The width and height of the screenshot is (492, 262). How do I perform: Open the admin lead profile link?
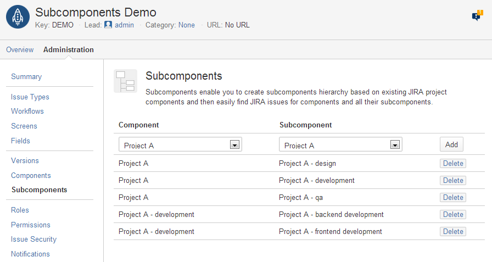[x=124, y=25]
